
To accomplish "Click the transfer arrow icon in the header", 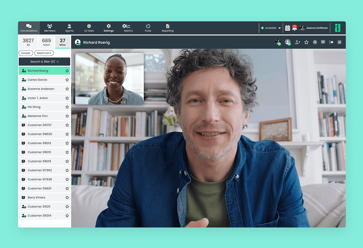I will [x=331, y=42].
